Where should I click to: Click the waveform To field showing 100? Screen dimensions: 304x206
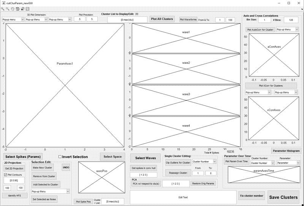point(230,20)
